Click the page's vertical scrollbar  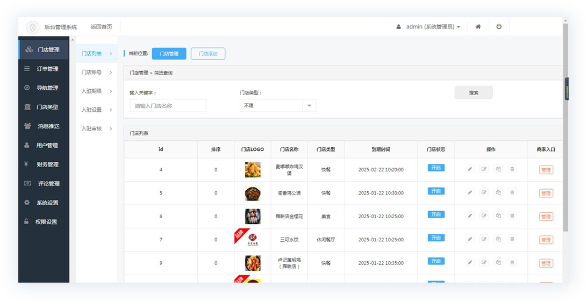pos(565,134)
